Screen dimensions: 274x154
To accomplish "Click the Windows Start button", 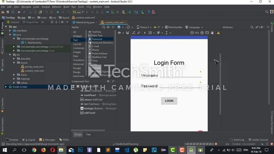I will (x=5, y=150).
